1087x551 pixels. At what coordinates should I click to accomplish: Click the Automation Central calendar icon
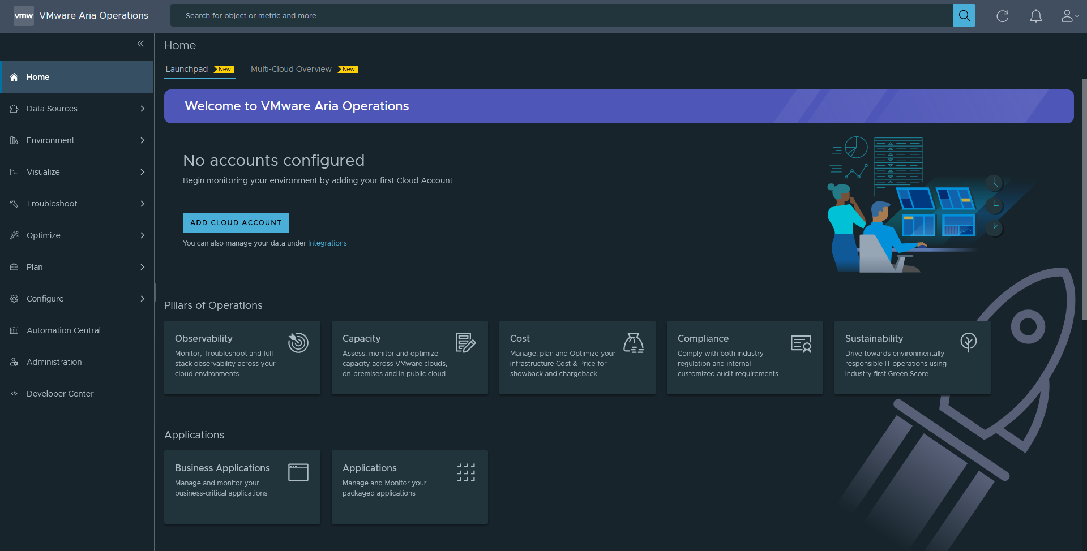(14, 330)
